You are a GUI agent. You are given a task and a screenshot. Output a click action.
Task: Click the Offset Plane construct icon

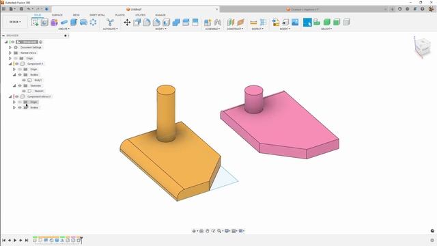(x=231, y=23)
